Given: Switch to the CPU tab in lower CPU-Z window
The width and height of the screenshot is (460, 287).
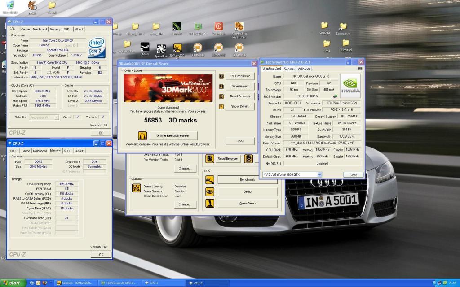Looking at the screenshot, I should [x=13, y=151].
